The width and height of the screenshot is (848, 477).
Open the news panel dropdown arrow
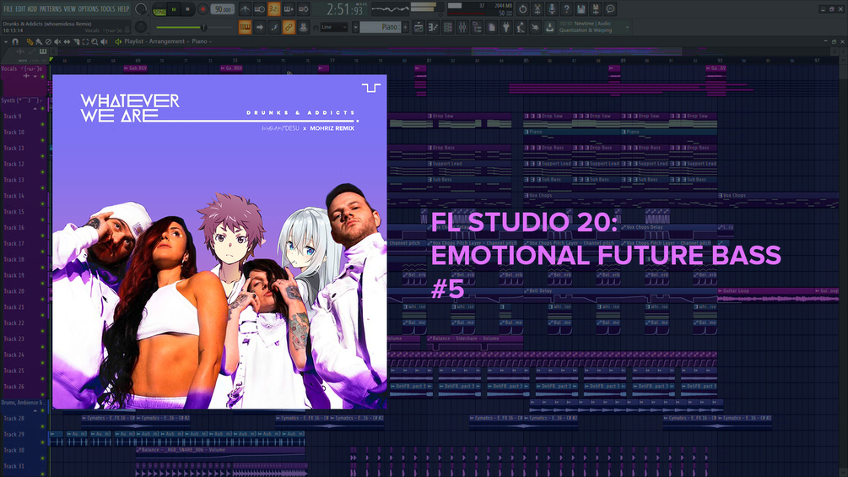point(627,27)
